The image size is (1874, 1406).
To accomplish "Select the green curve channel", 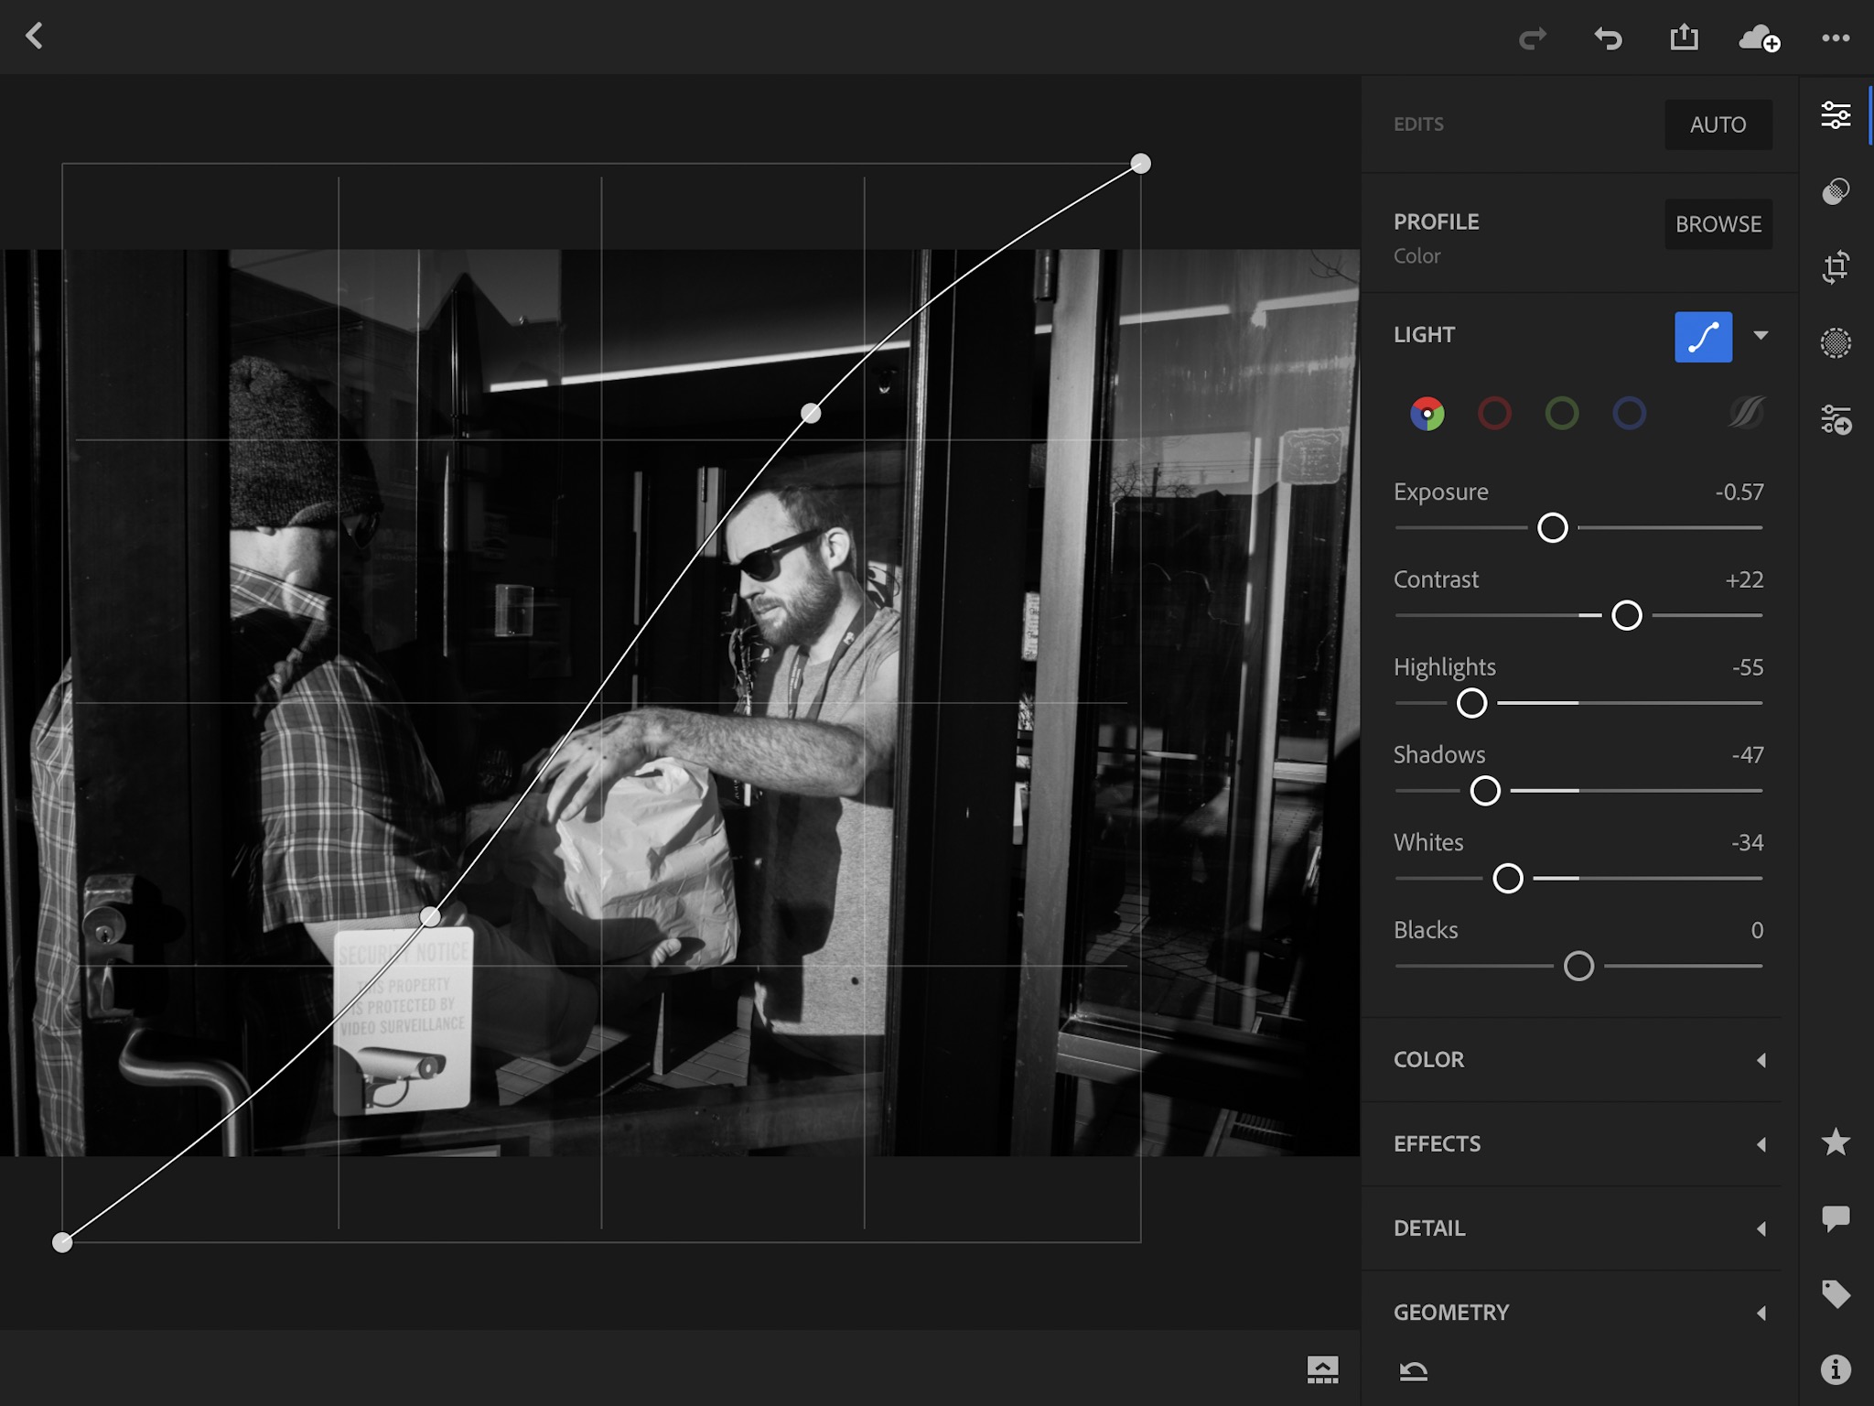I will click(1562, 414).
